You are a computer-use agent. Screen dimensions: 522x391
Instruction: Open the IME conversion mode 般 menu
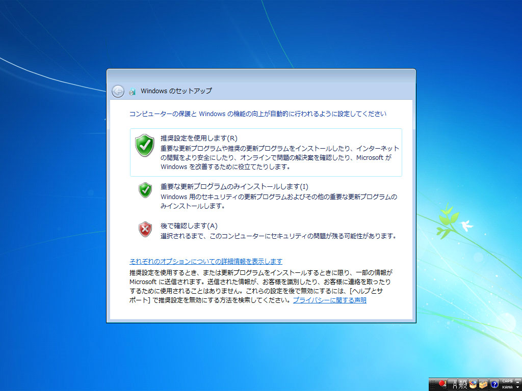(x=463, y=384)
